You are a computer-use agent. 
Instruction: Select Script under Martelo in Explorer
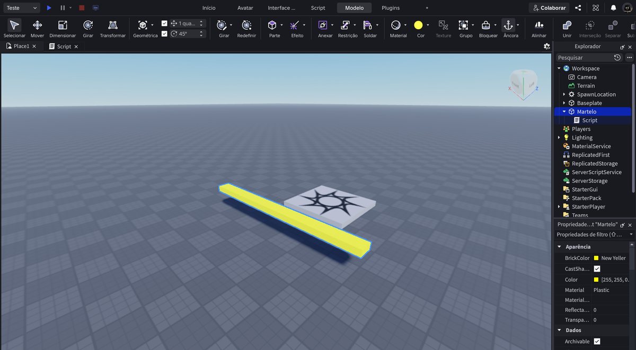coord(589,120)
